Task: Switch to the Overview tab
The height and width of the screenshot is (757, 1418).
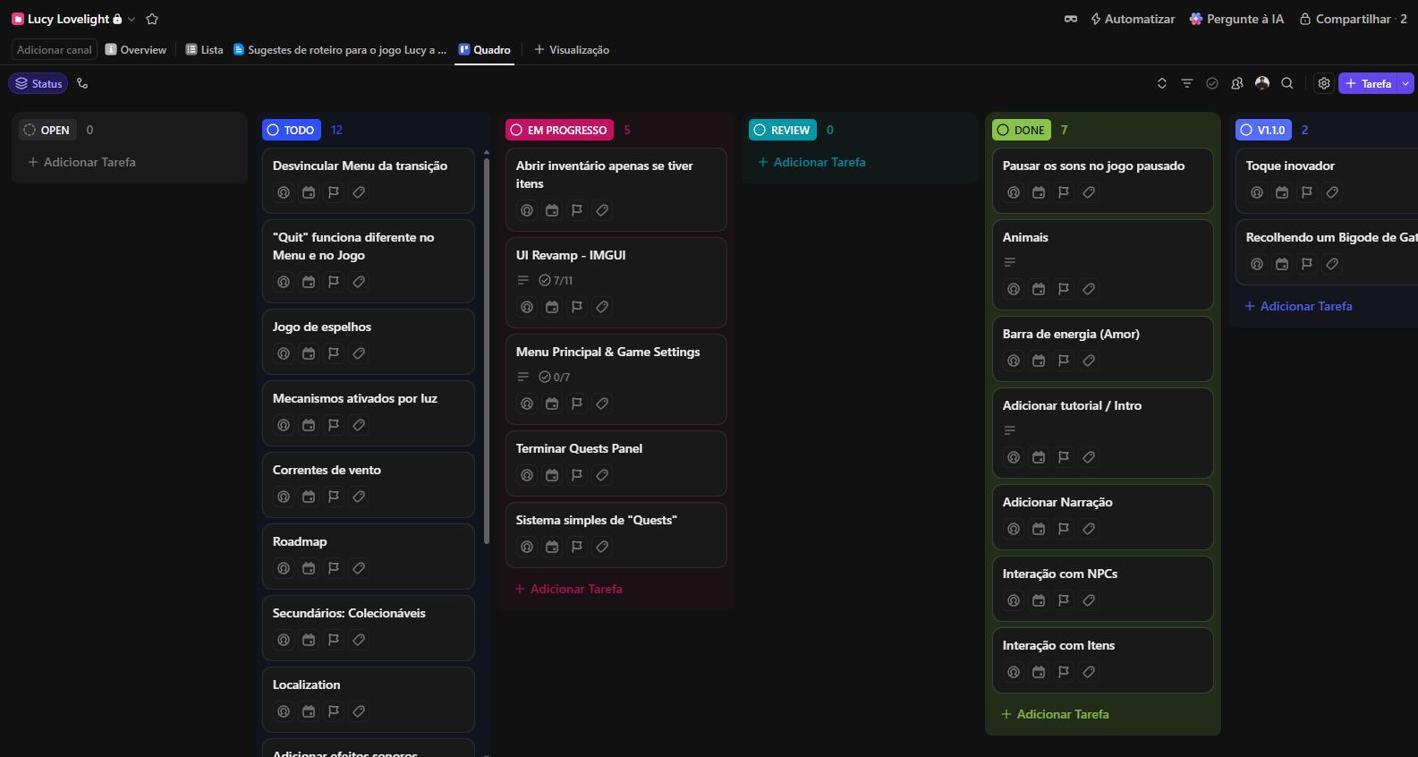Action: 136,50
